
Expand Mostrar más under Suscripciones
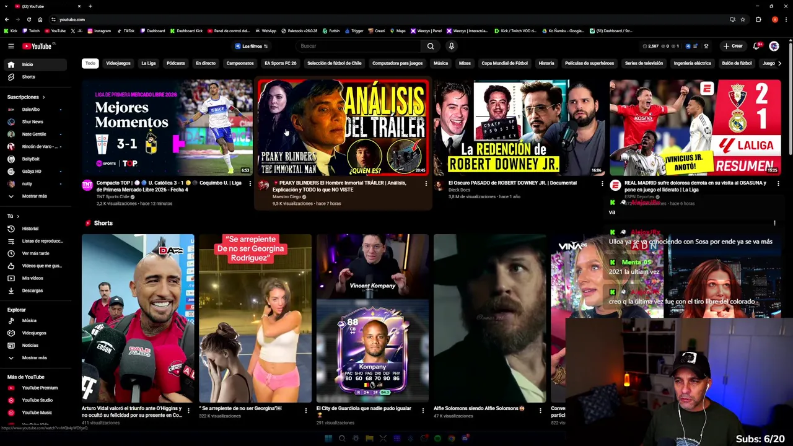36,196
